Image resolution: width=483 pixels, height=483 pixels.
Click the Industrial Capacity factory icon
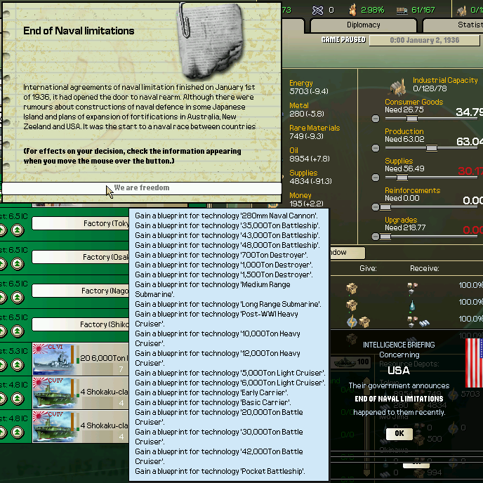tap(398, 87)
